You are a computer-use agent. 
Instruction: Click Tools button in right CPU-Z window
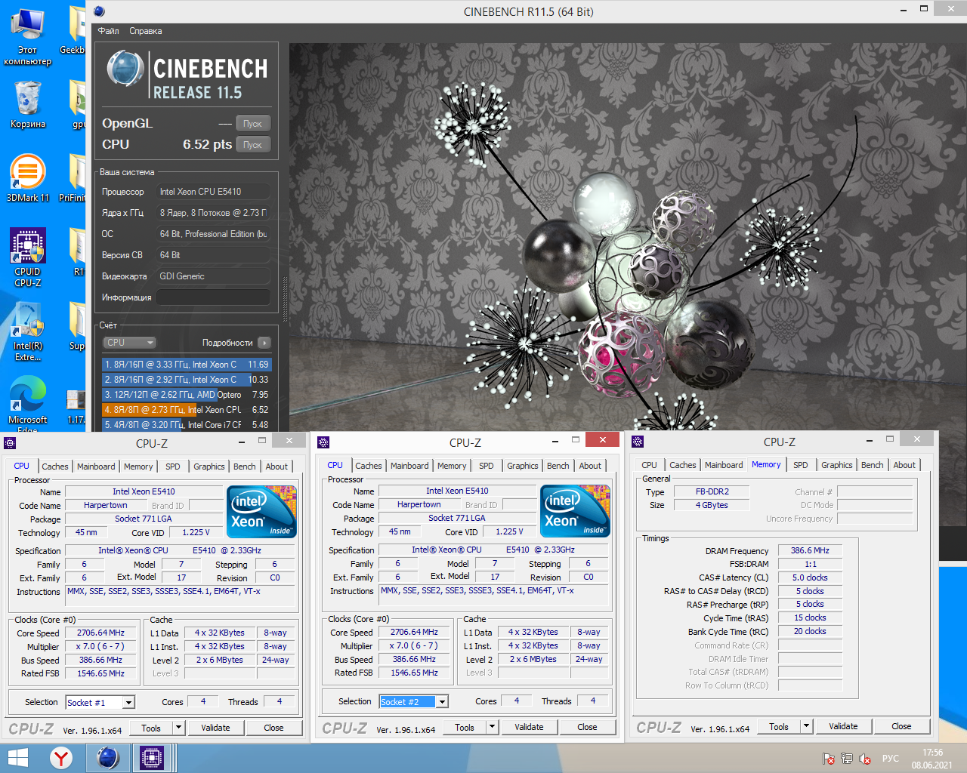pyautogui.click(x=779, y=726)
